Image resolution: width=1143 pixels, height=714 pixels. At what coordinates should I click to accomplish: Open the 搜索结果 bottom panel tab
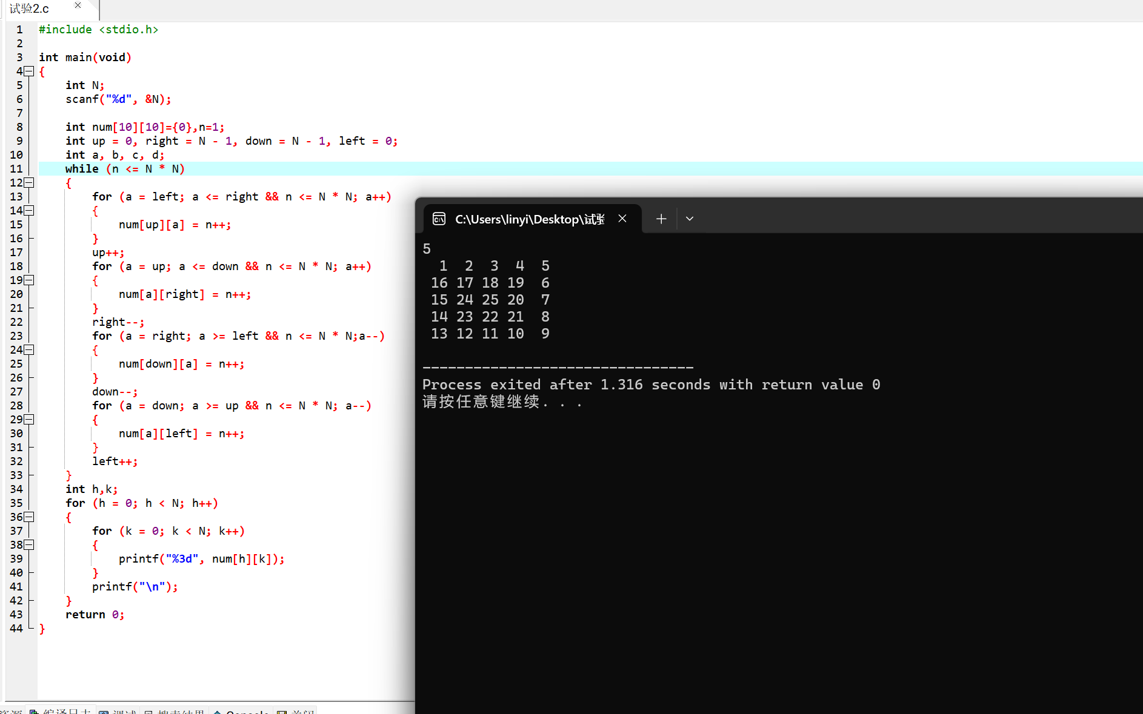click(x=175, y=710)
